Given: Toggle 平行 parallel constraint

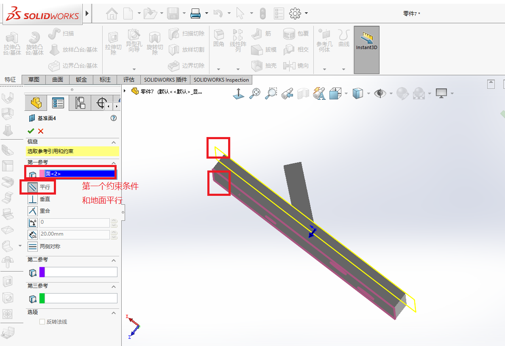Looking at the screenshot, I should (33, 187).
